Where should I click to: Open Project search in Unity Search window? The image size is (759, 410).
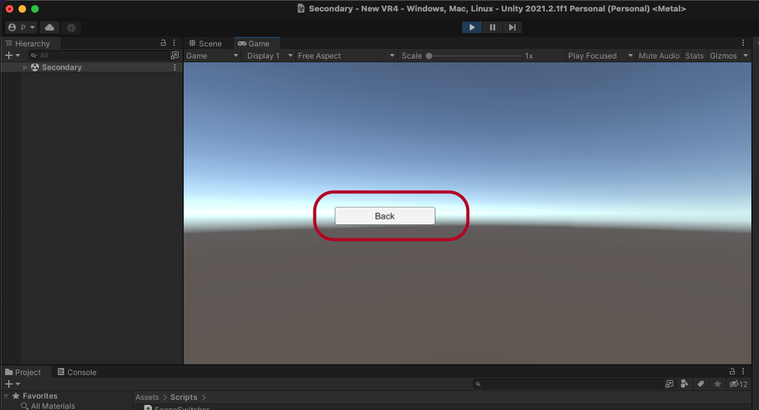[x=669, y=384]
